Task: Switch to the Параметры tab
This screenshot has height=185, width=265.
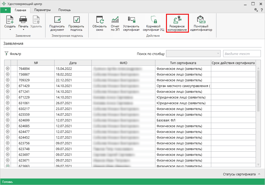Action: pyautogui.click(x=42, y=10)
